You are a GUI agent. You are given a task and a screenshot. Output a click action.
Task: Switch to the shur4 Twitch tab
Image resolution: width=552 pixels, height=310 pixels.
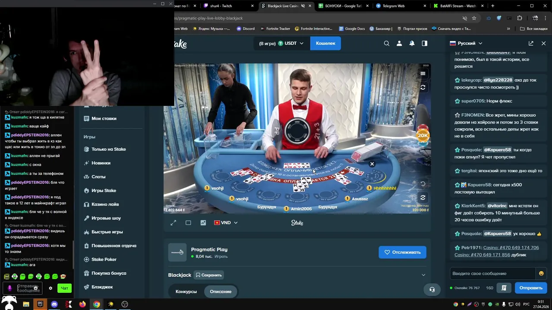click(x=229, y=6)
